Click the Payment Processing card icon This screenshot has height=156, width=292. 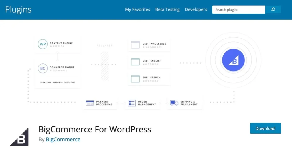point(90,103)
